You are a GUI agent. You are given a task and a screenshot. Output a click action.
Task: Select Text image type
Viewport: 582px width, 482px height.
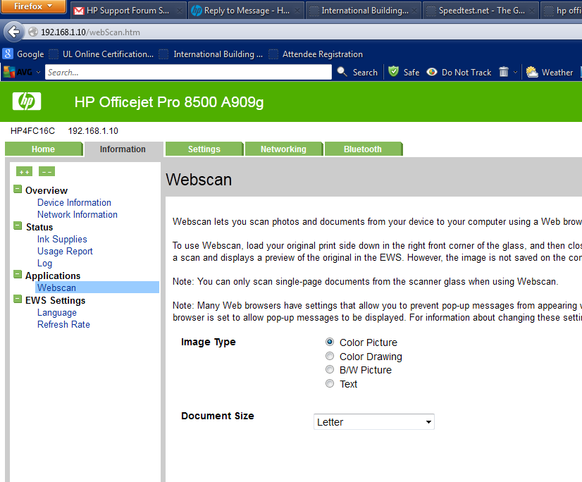click(x=330, y=383)
